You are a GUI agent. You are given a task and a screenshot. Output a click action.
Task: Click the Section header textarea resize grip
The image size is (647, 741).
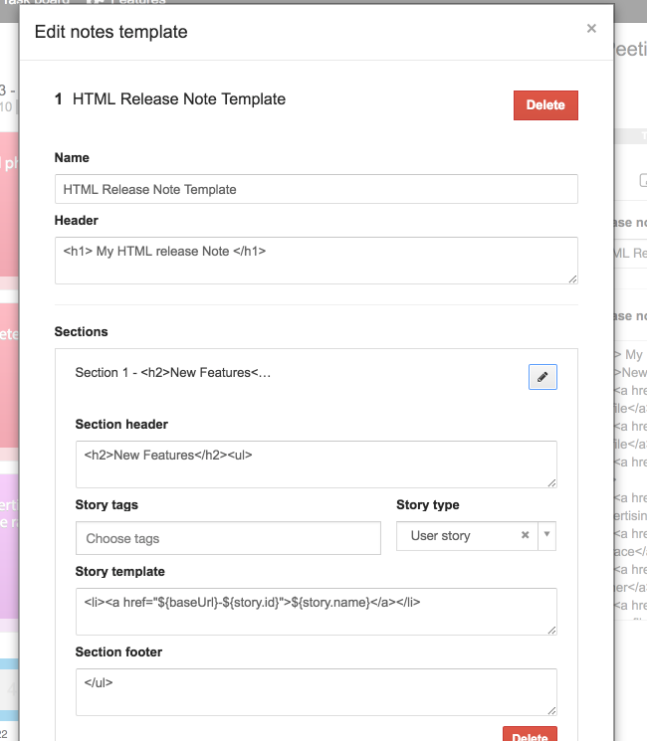551,482
